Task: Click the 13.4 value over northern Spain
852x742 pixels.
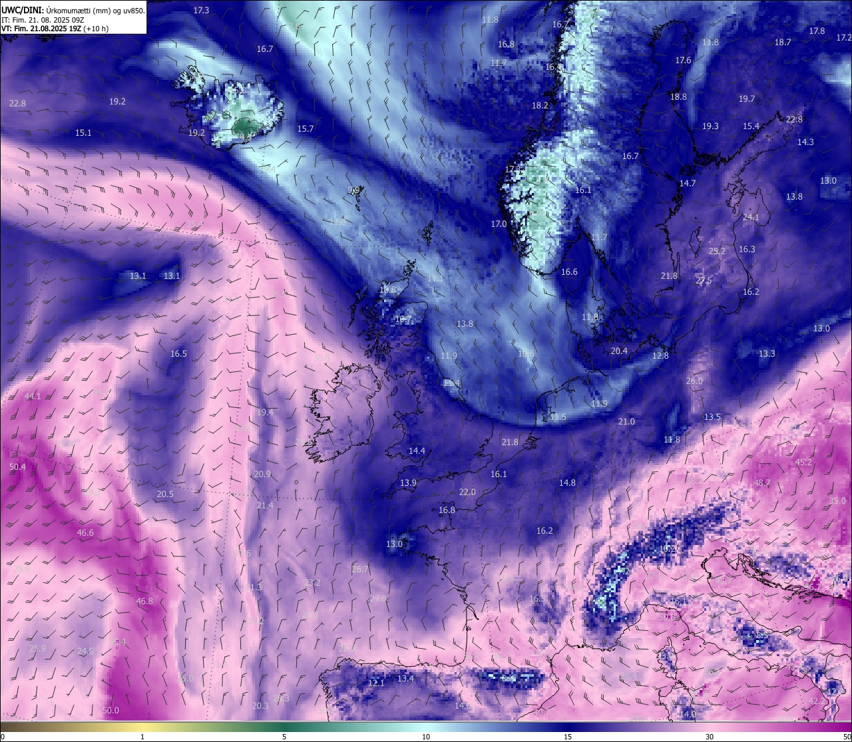Action: (405, 679)
